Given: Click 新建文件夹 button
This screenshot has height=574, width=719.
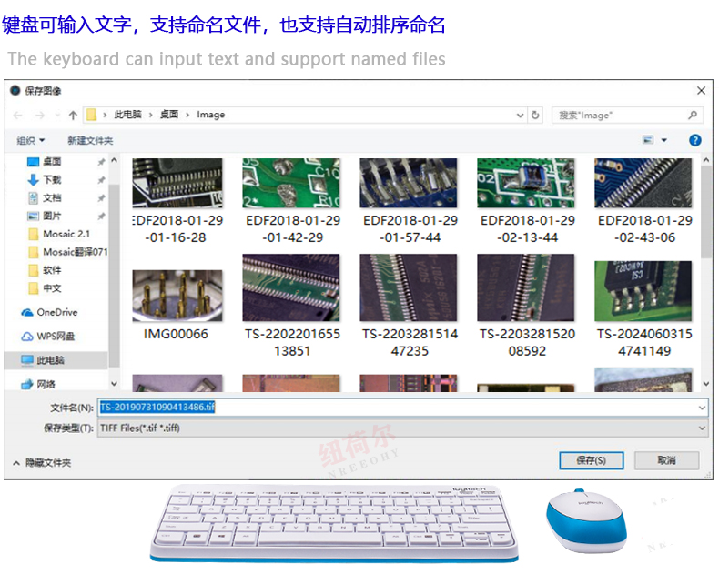Looking at the screenshot, I should pos(90,140).
